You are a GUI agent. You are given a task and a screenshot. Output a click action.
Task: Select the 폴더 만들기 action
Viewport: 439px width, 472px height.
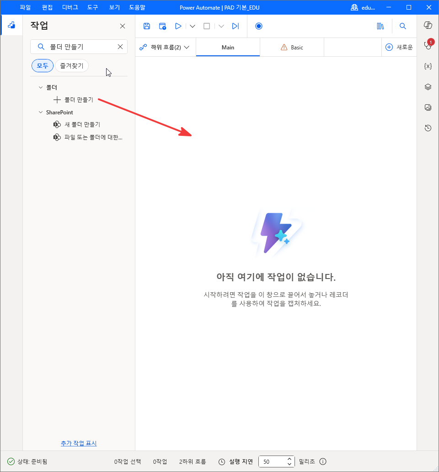point(79,100)
